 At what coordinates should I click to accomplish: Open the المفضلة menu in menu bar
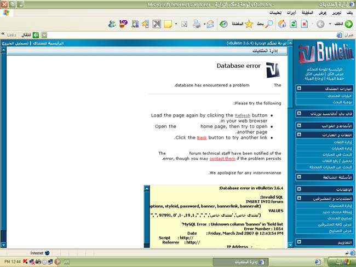307,12
